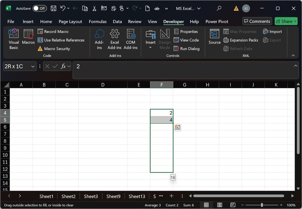Open COM Add-ins dialog

click(x=130, y=39)
